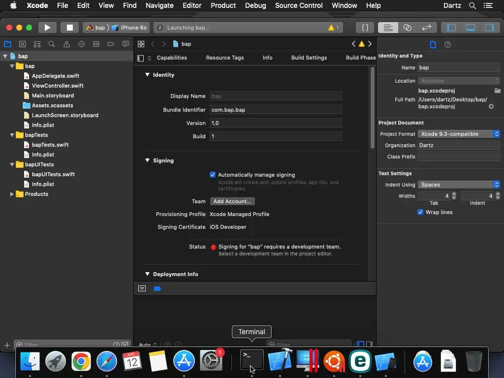Expand the Products folder
This screenshot has width=504, height=378.
coord(12,194)
